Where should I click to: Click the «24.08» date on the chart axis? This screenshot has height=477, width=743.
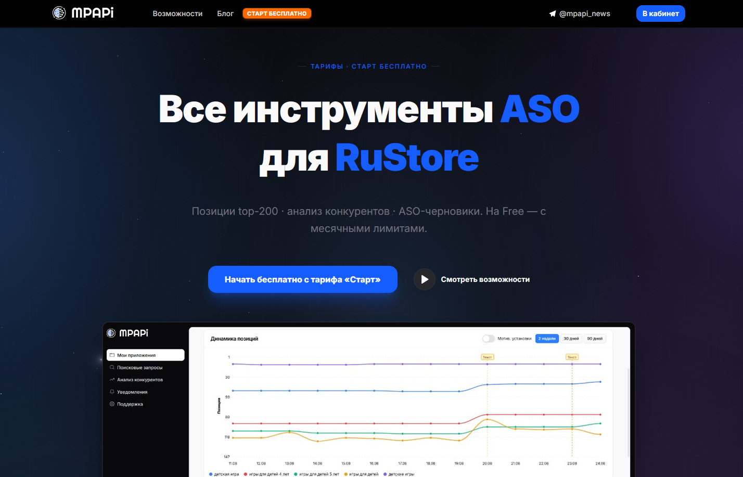[x=600, y=463]
